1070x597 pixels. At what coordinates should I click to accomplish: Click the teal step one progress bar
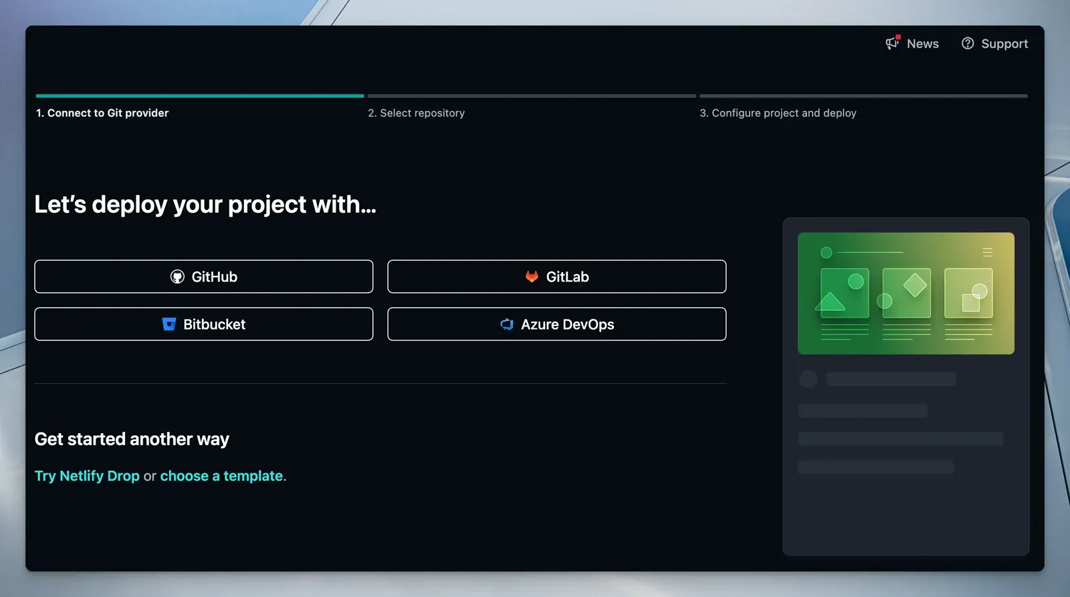[x=200, y=96]
